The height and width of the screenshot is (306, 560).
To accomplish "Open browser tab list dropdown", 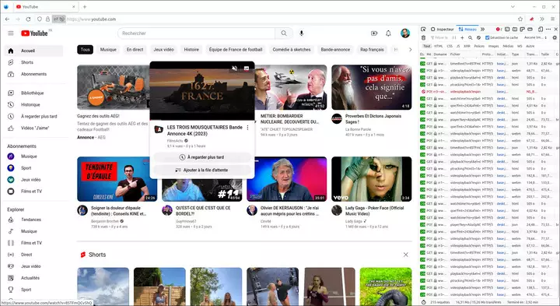I will pos(513,6).
